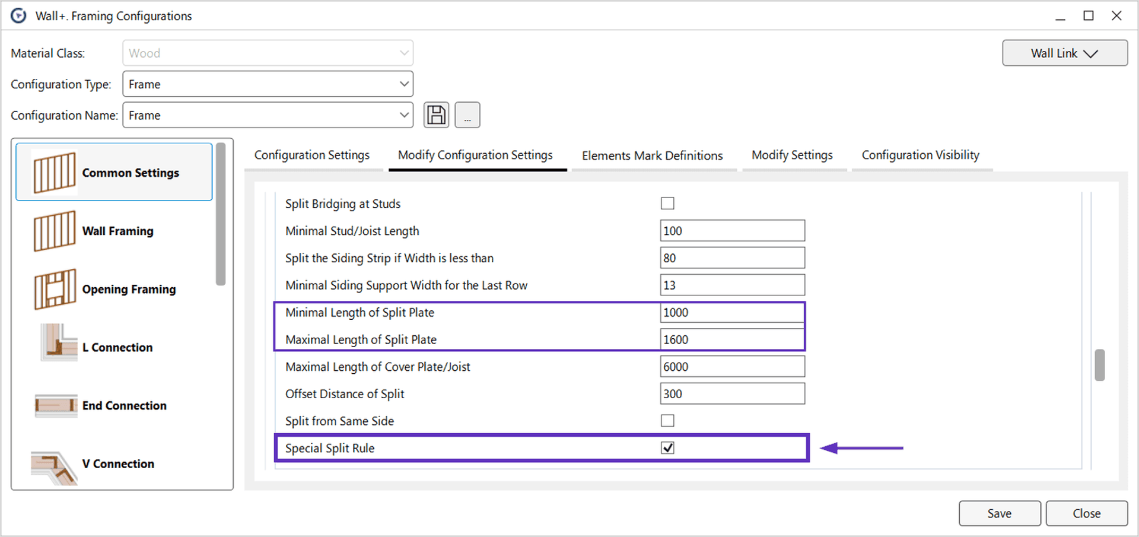Click the V Connection icon
The image size is (1139, 537).
tap(54, 468)
